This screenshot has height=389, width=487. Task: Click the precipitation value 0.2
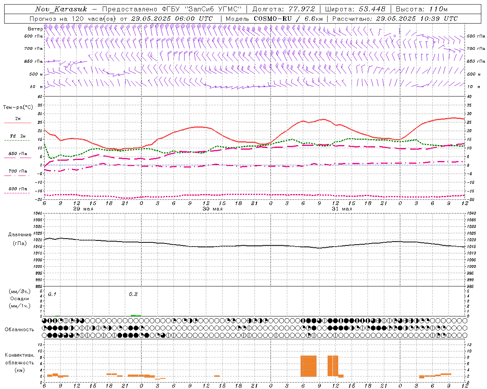(x=133, y=294)
